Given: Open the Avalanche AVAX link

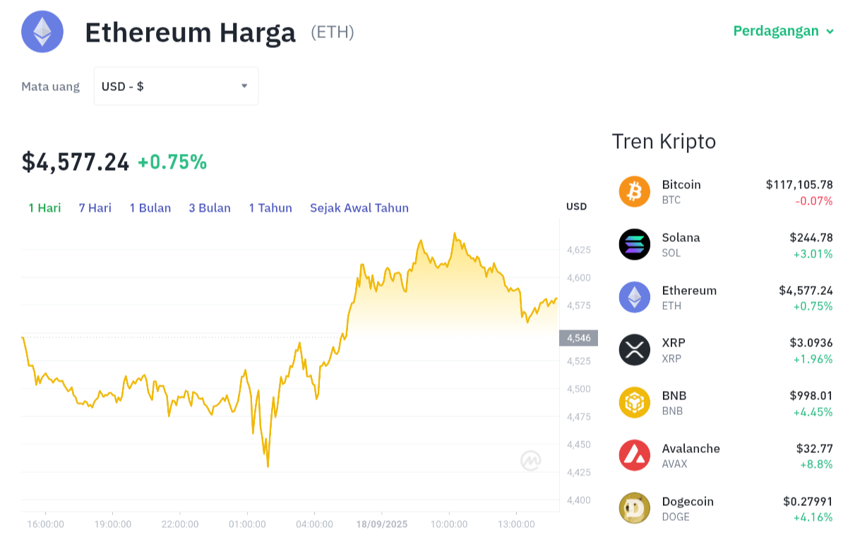Looking at the screenshot, I should [690, 455].
